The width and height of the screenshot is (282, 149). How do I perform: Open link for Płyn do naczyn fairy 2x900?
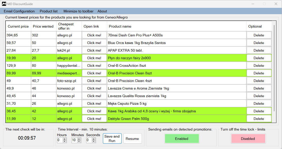[x=94, y=58]
